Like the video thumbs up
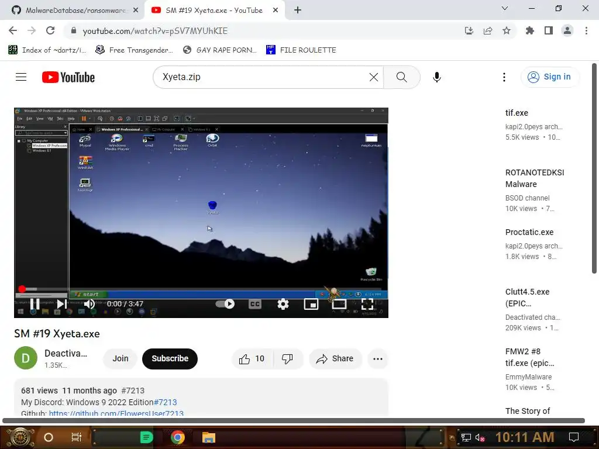 (252, 358)
